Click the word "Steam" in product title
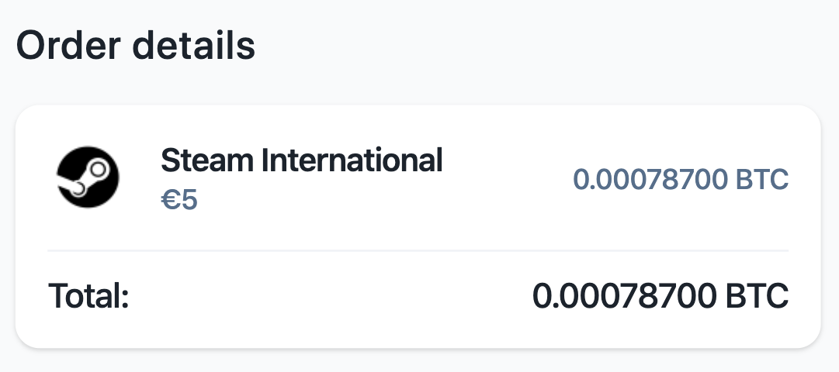The image size is (839, 372). [x=206, y=161]
